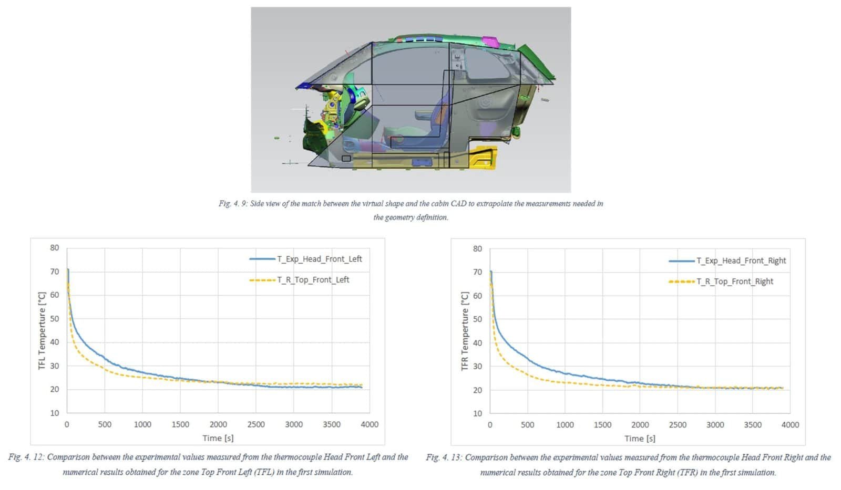The width and height of the screenshot is (841, 490).
Task: Click the 80 y-axis label on right chart
Action: [x=477, y=248]
